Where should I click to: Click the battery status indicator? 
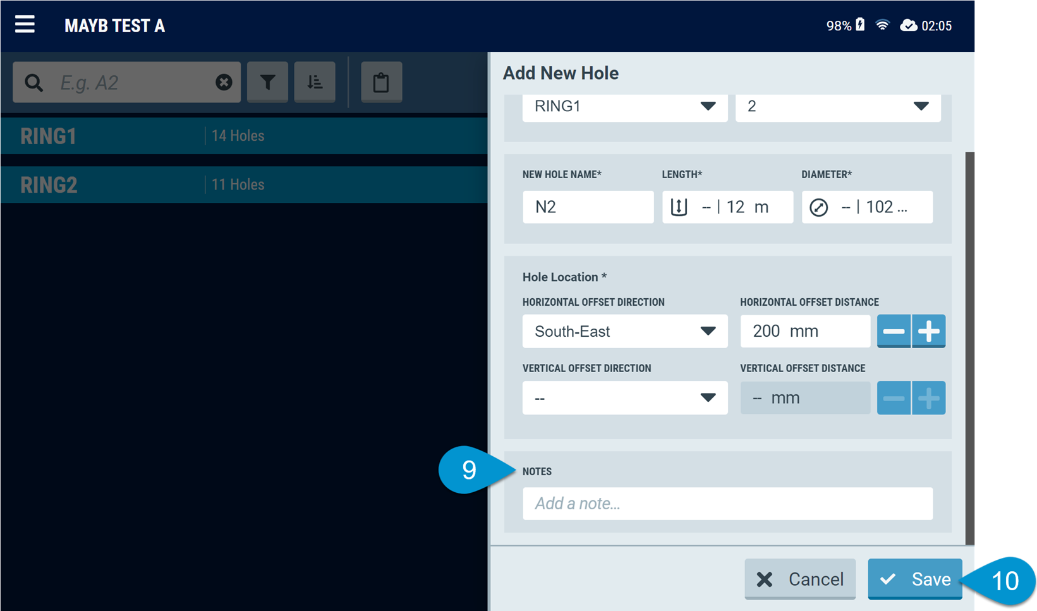860,25
